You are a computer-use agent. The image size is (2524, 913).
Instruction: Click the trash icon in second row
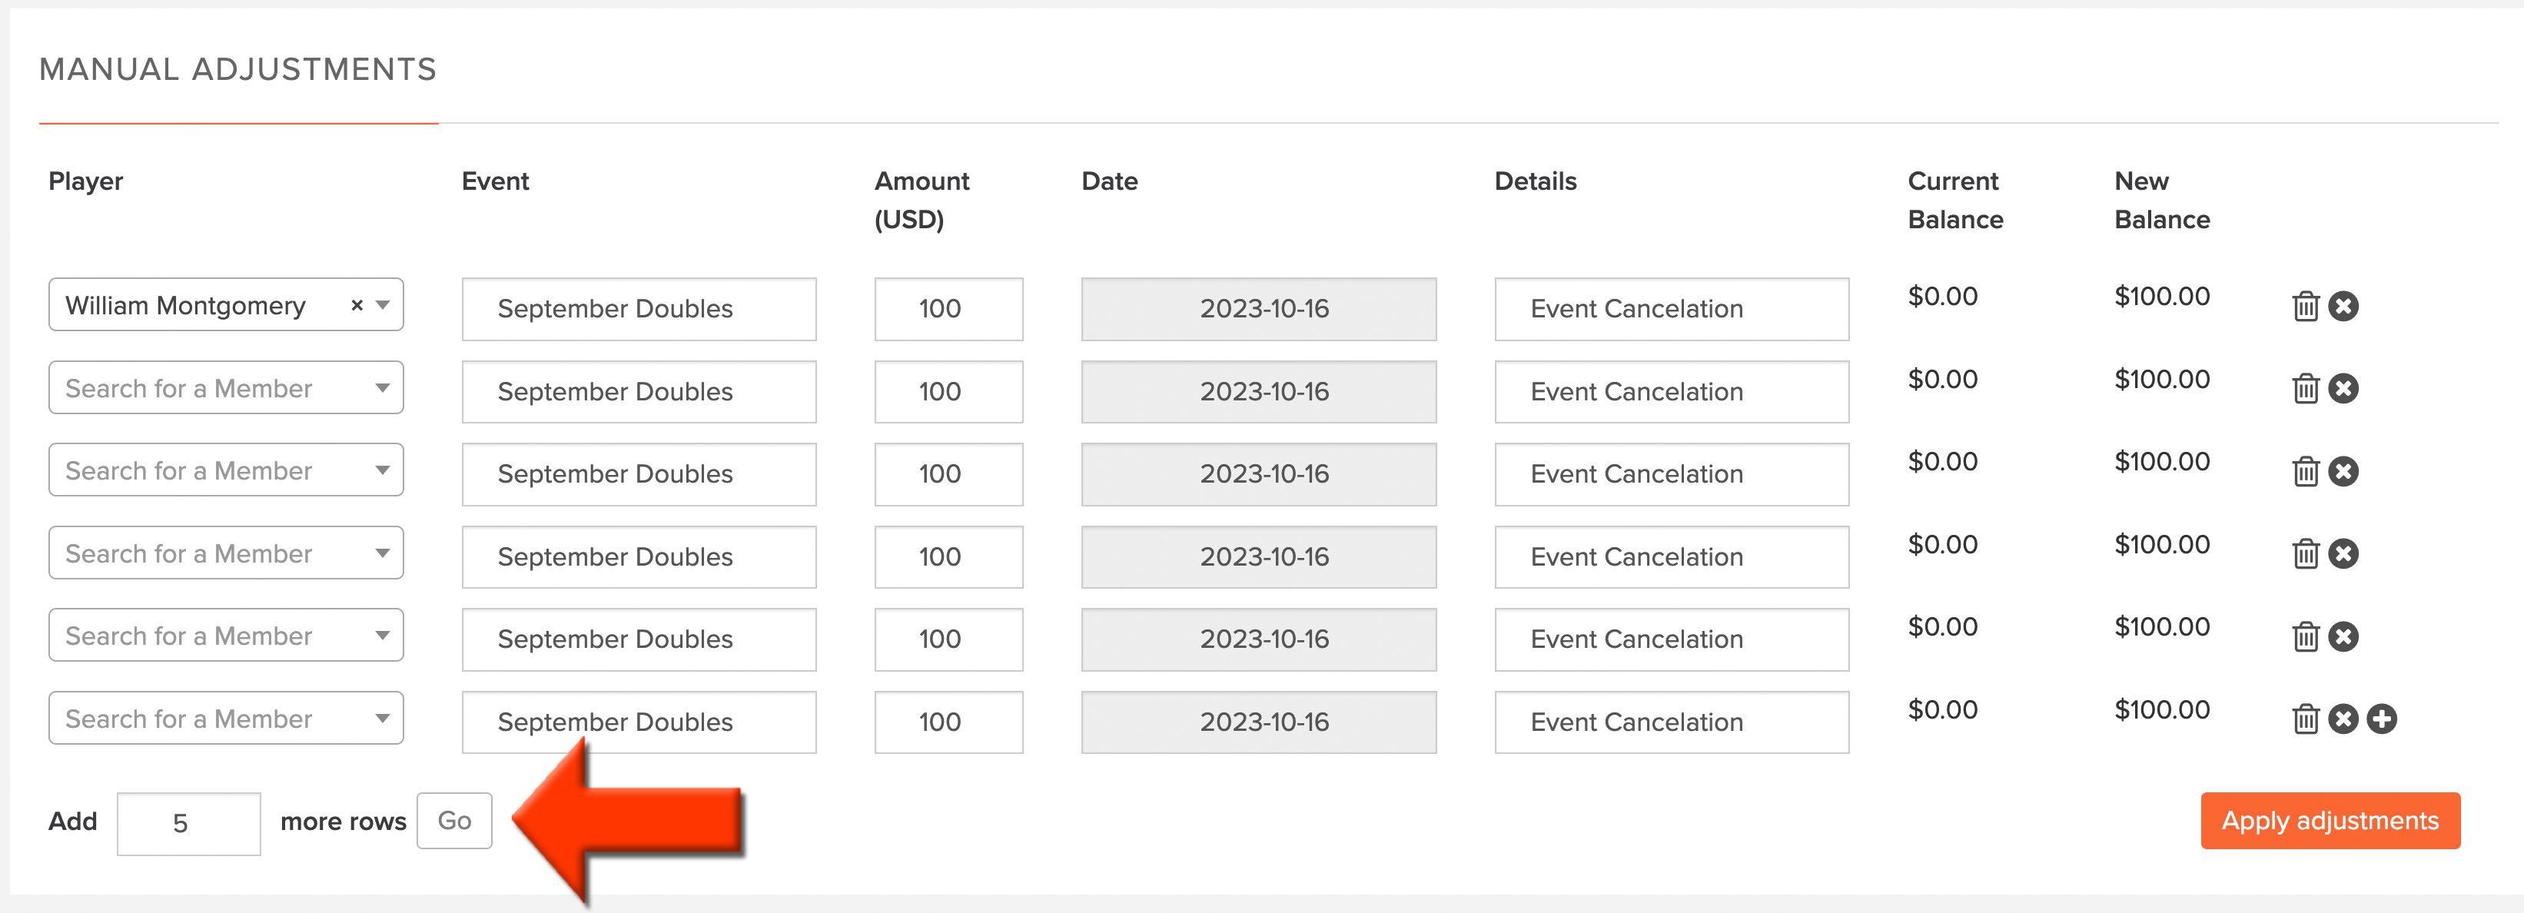click(x=2306, y=389)
